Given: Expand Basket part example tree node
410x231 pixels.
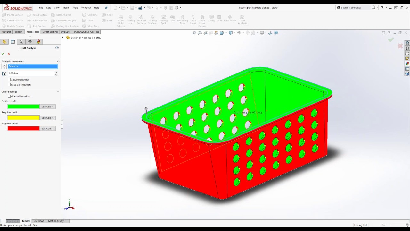Looking at the screenshot, I should tap(63, 38).
